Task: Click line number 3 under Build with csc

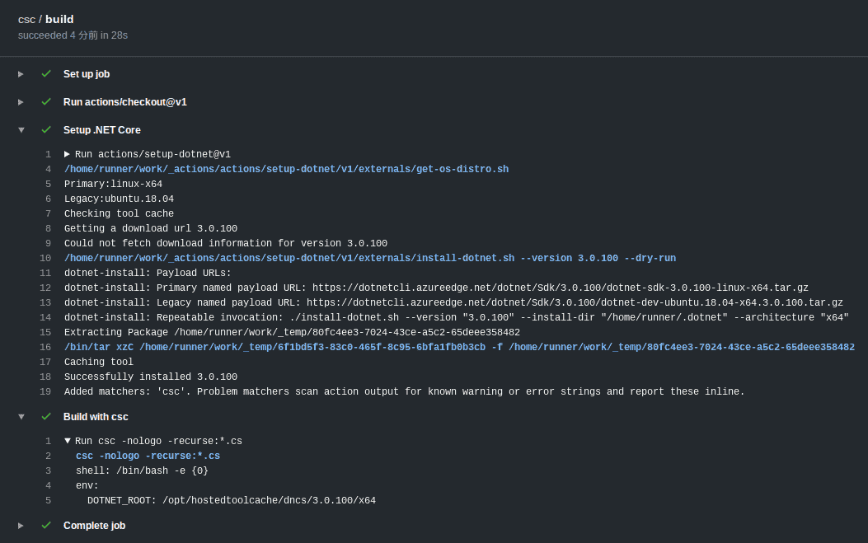Action: click(x=48, y=470)
